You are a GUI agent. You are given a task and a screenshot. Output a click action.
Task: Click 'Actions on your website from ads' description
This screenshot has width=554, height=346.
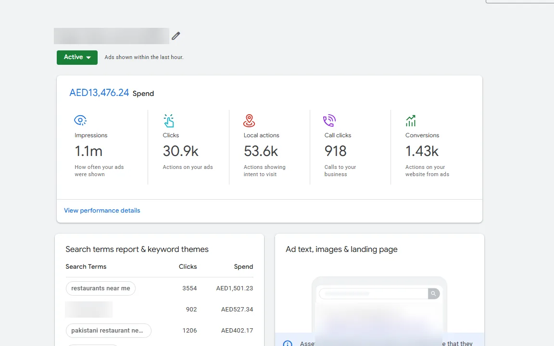427,171
